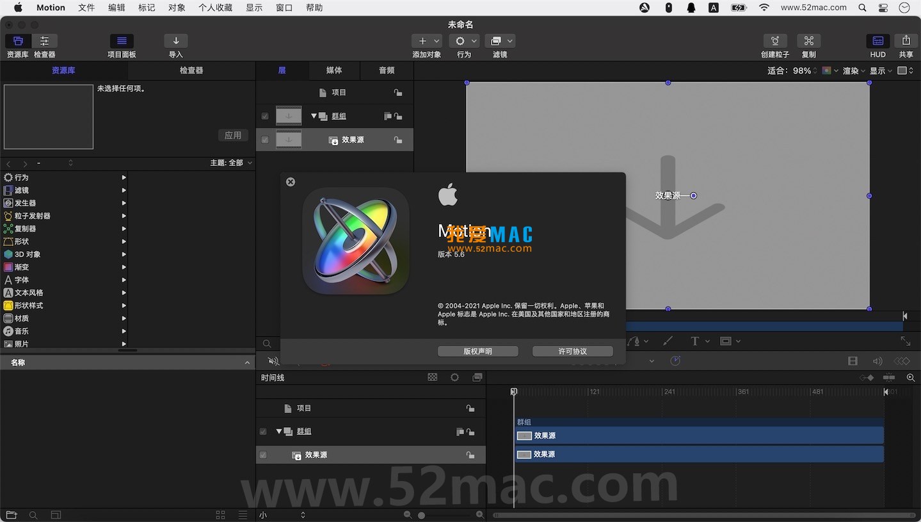Switch to the 媒体 tab
This screenshot has height=522, width=921.
pyautogui.click(x=334, y=70)
